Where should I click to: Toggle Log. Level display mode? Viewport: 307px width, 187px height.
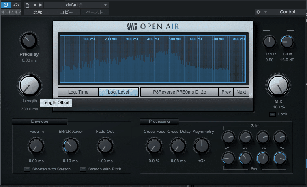[x=118, y=92]
